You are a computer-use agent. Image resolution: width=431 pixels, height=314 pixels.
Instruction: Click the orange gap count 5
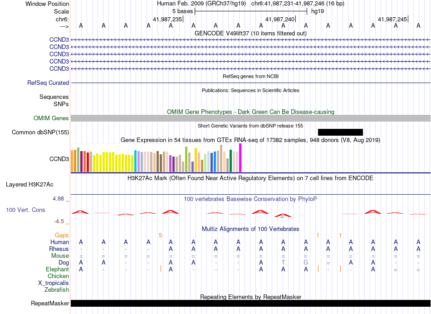pos(161,235)
